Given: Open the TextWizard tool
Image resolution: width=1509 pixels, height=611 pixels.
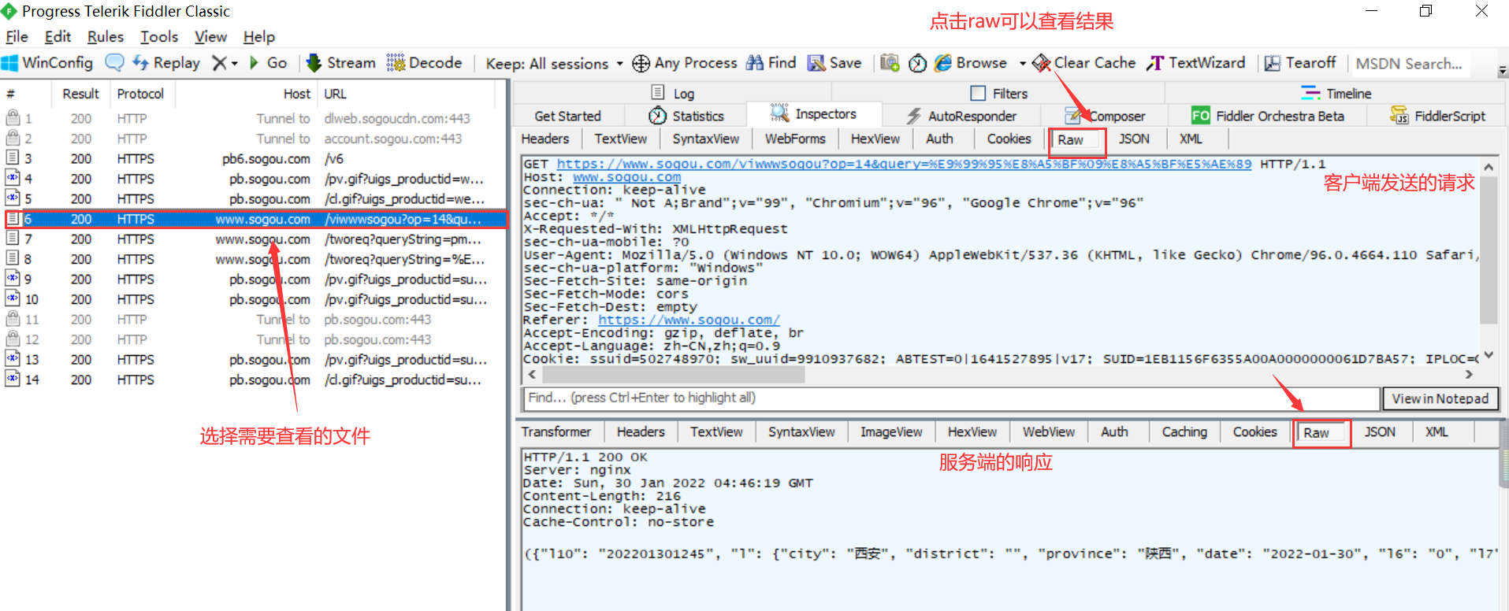Looking at the screenshot, I should (1196, 63).
